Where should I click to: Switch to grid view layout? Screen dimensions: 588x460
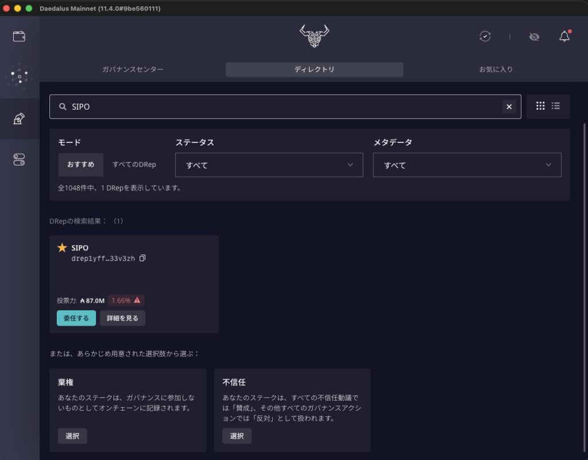(540, 106)
